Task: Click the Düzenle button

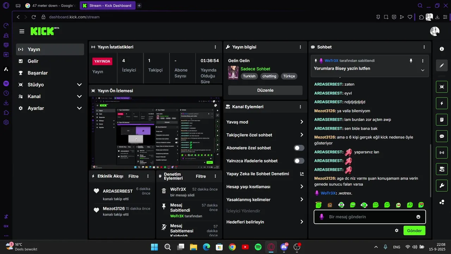Action: click(x=265, y=90)
